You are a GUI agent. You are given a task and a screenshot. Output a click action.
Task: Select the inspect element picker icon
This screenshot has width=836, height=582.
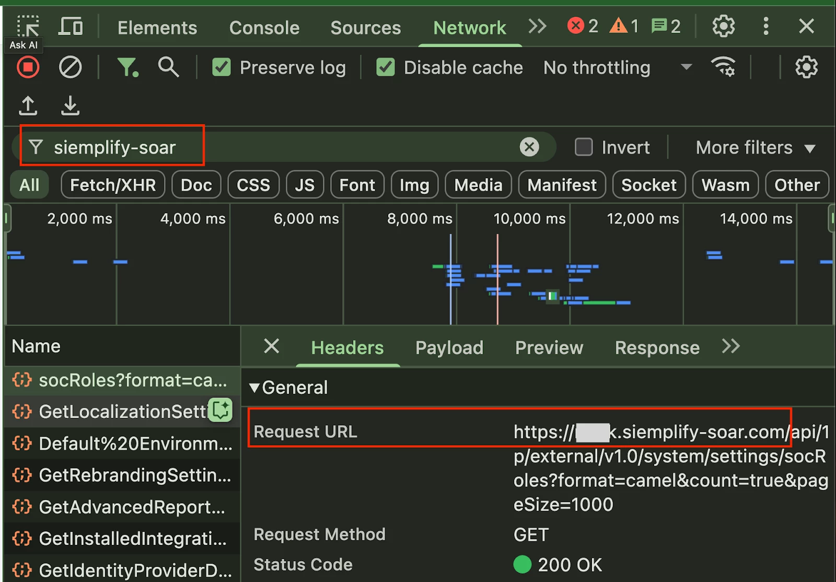[28, 26]
